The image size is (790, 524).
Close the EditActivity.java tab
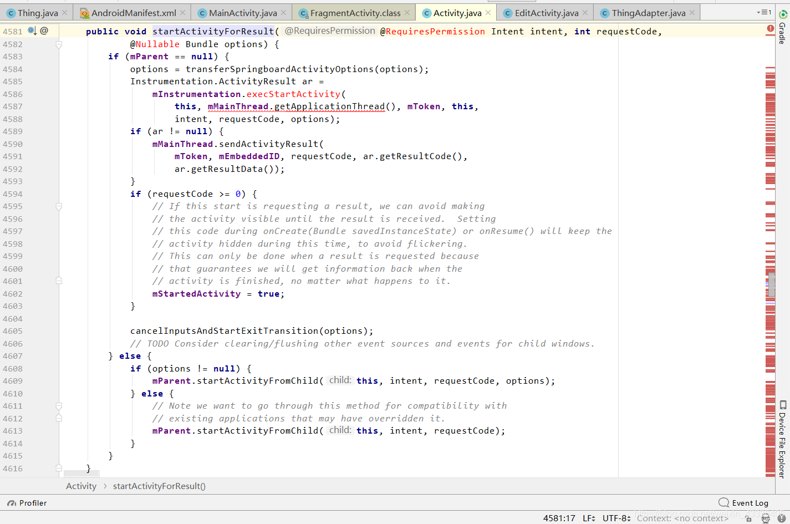click(x=585, y=13)
